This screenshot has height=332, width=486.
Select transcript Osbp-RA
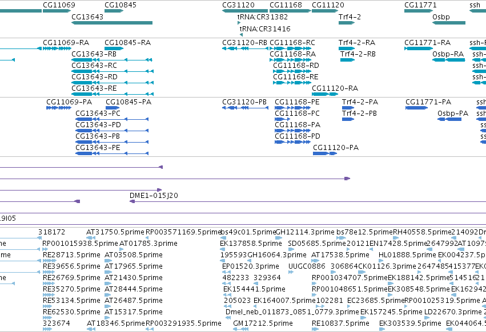pyautogui.click(x=448, y=54)
